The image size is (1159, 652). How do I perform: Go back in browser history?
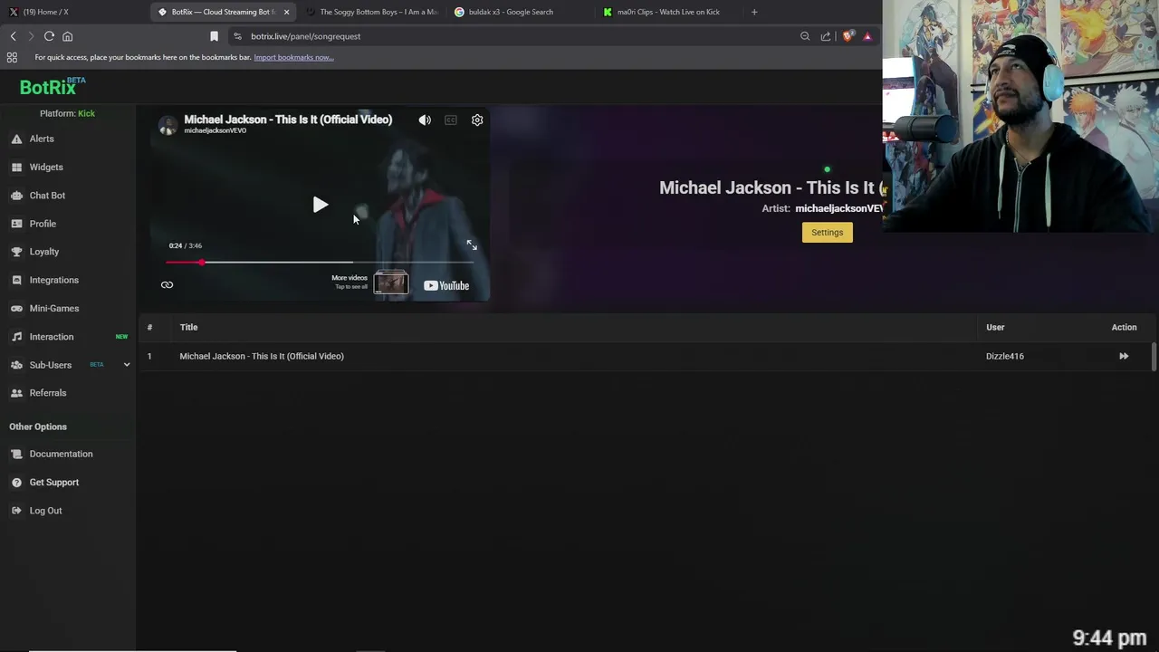coord(13,36)
